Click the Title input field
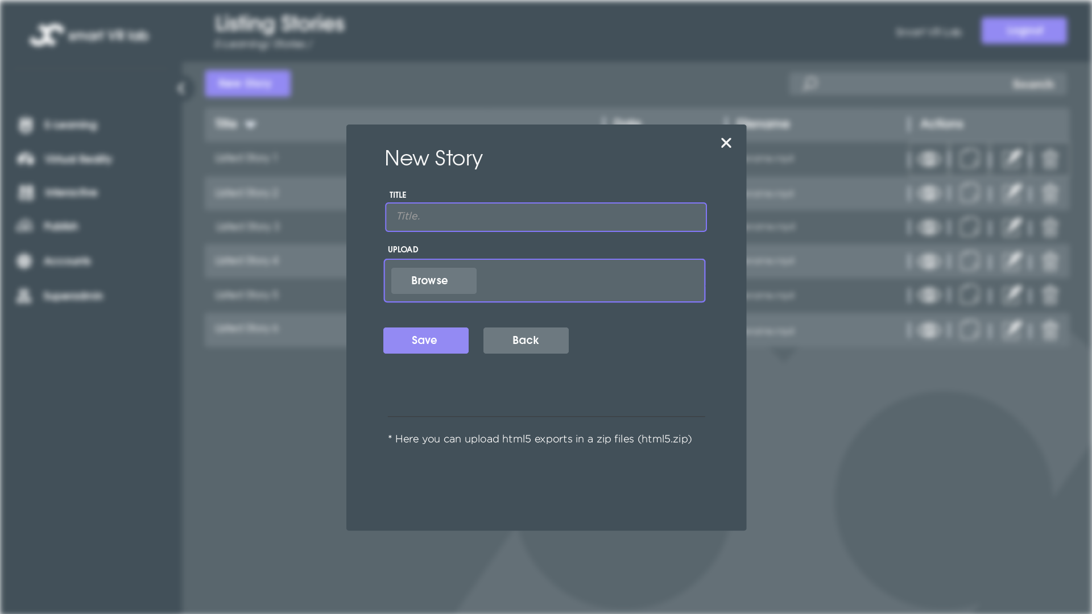The height and width of the screenshot is (614, 1092). pos(545,217)
